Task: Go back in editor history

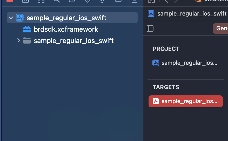Action: click(166, 1)
